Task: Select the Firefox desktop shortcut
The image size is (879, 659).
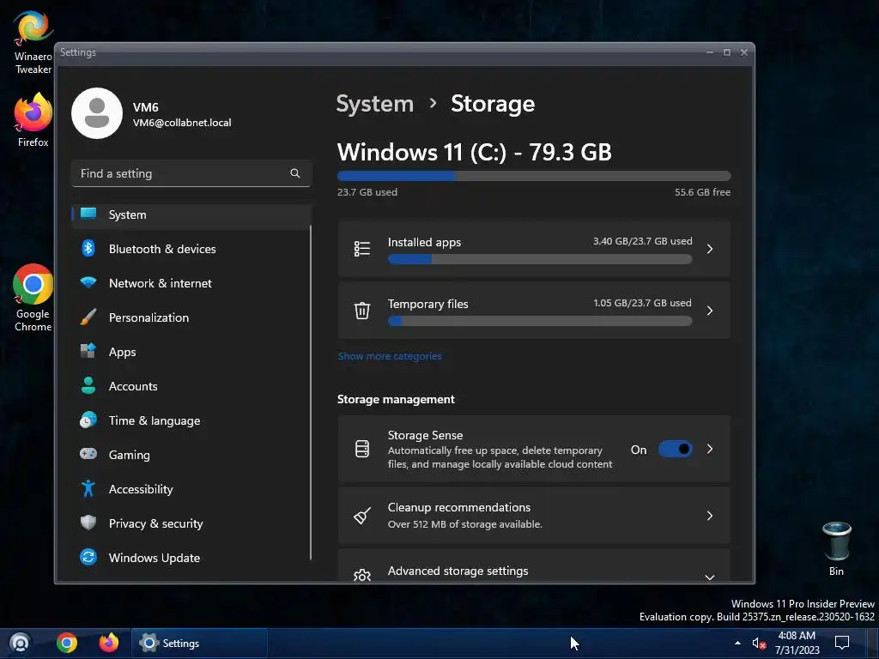Action: (33, 120)
